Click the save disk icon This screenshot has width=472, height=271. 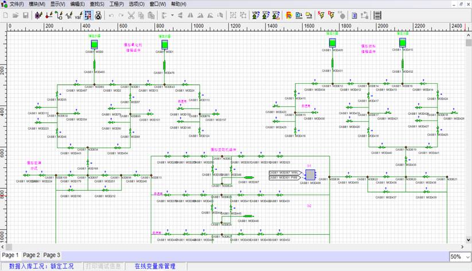(26, 15)
